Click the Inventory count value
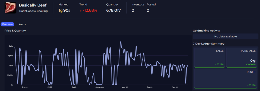This screenshot has height=91, width=260. tap(133, 11)
